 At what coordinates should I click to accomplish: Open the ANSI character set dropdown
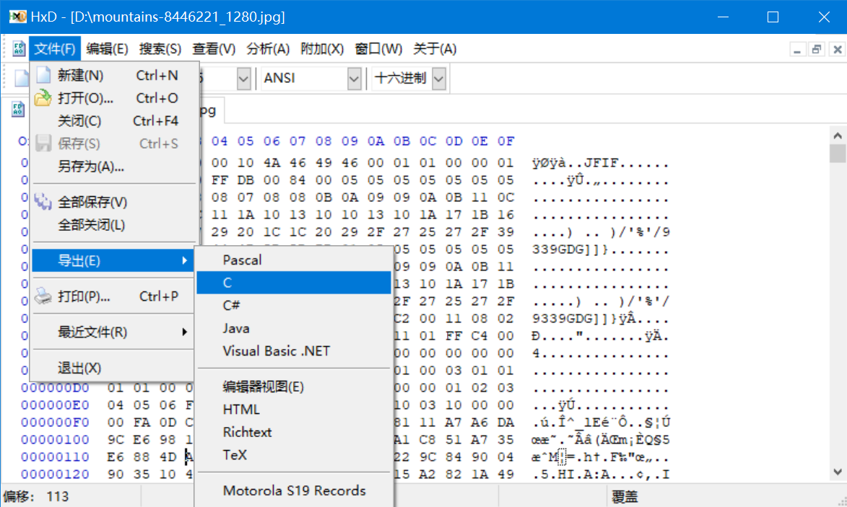tap(354, 78)
